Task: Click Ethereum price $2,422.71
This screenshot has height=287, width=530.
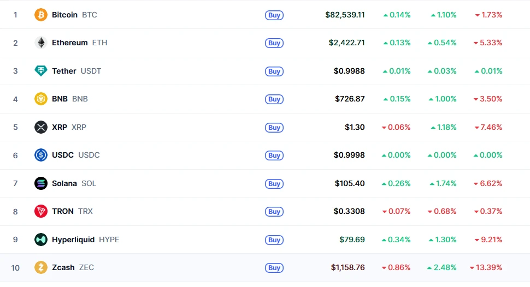Action: click(347, 43)
